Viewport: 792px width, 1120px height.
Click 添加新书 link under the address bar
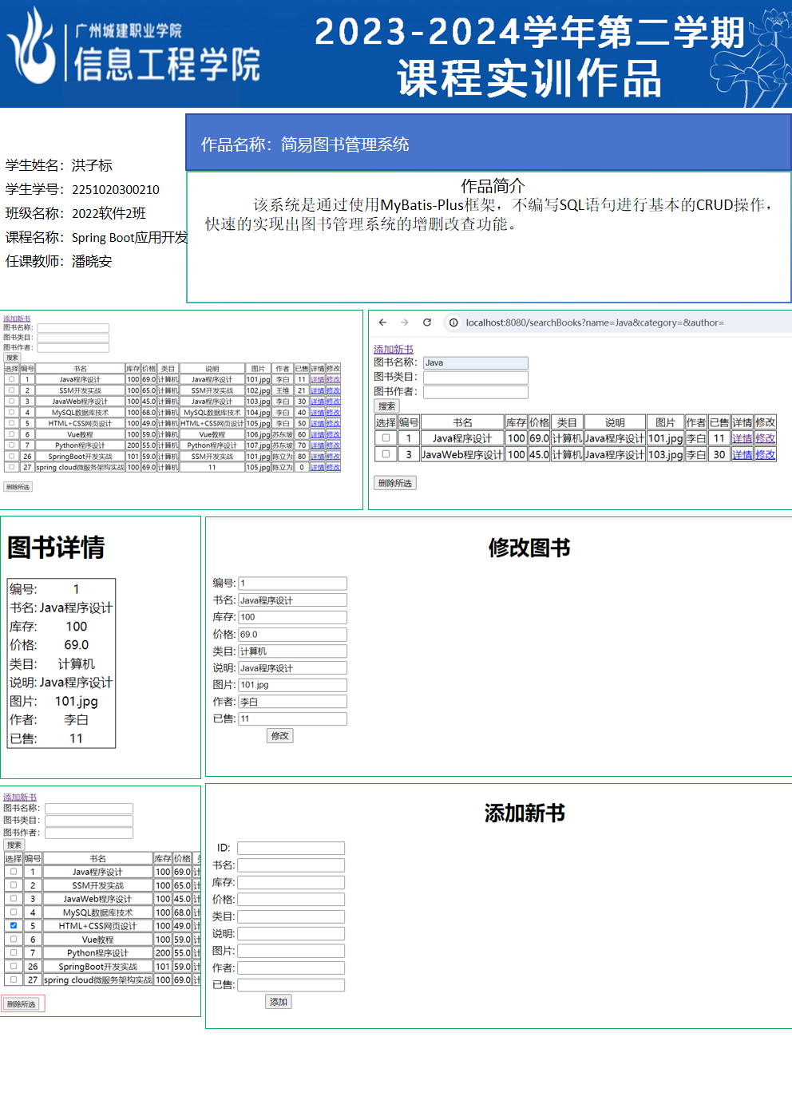click(394, 349)
